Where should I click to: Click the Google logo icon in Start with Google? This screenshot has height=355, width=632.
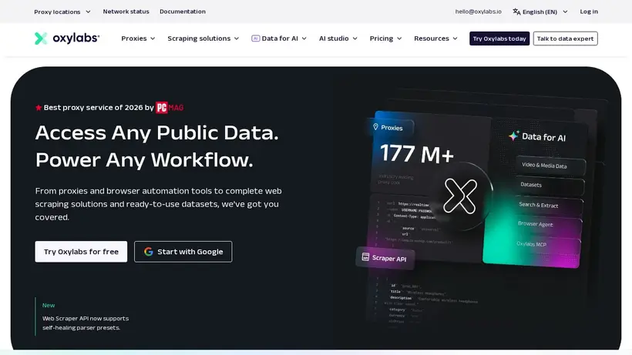(x=148, y=252)
